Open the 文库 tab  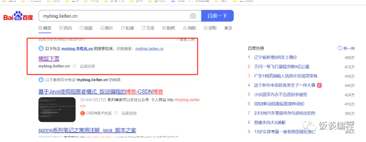(148, 28)
